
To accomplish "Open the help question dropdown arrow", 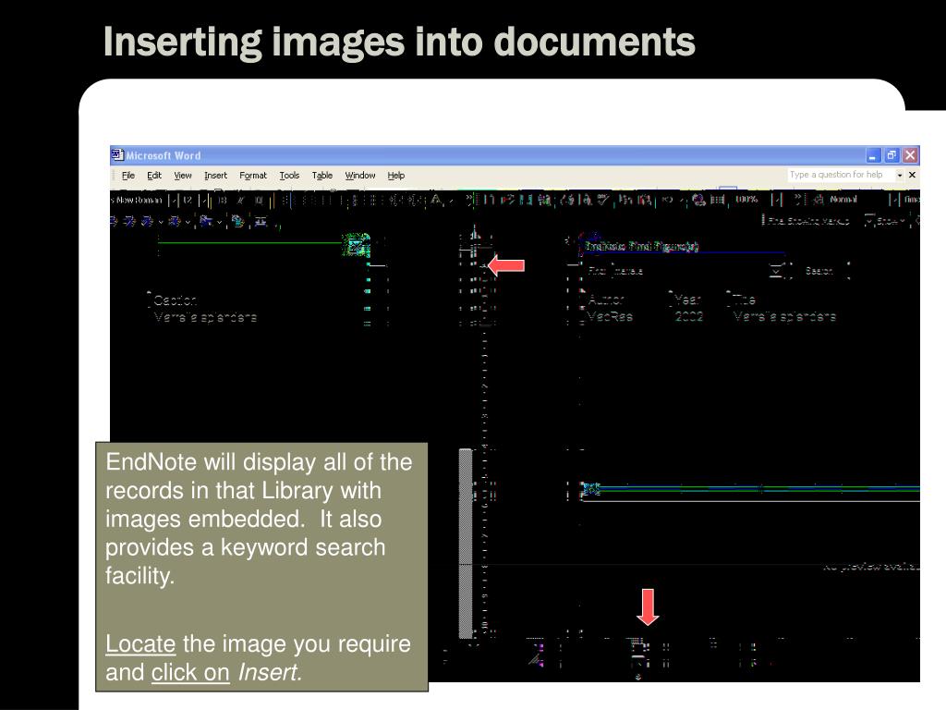I will coord(900,175).
